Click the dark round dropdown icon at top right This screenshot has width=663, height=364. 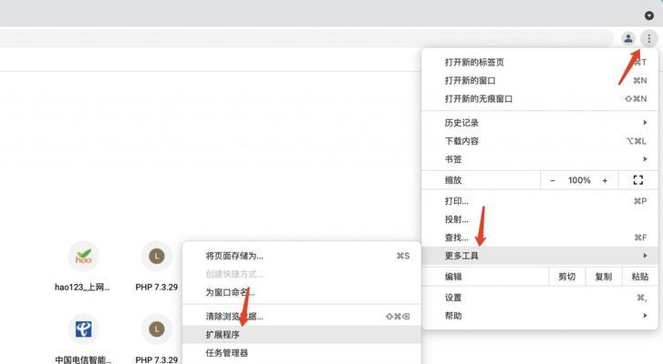(x=649, y=15)
